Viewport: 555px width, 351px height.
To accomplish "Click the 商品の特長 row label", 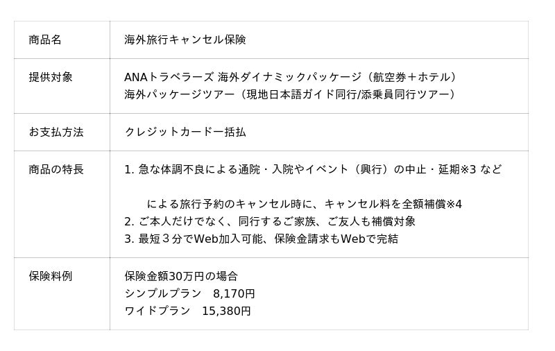I will (56, 169).
